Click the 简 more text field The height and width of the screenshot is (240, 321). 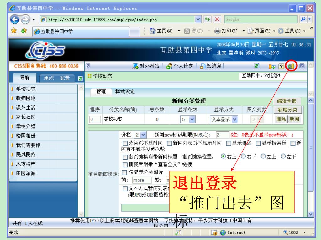pyautogui.click(x=142, y=180)
